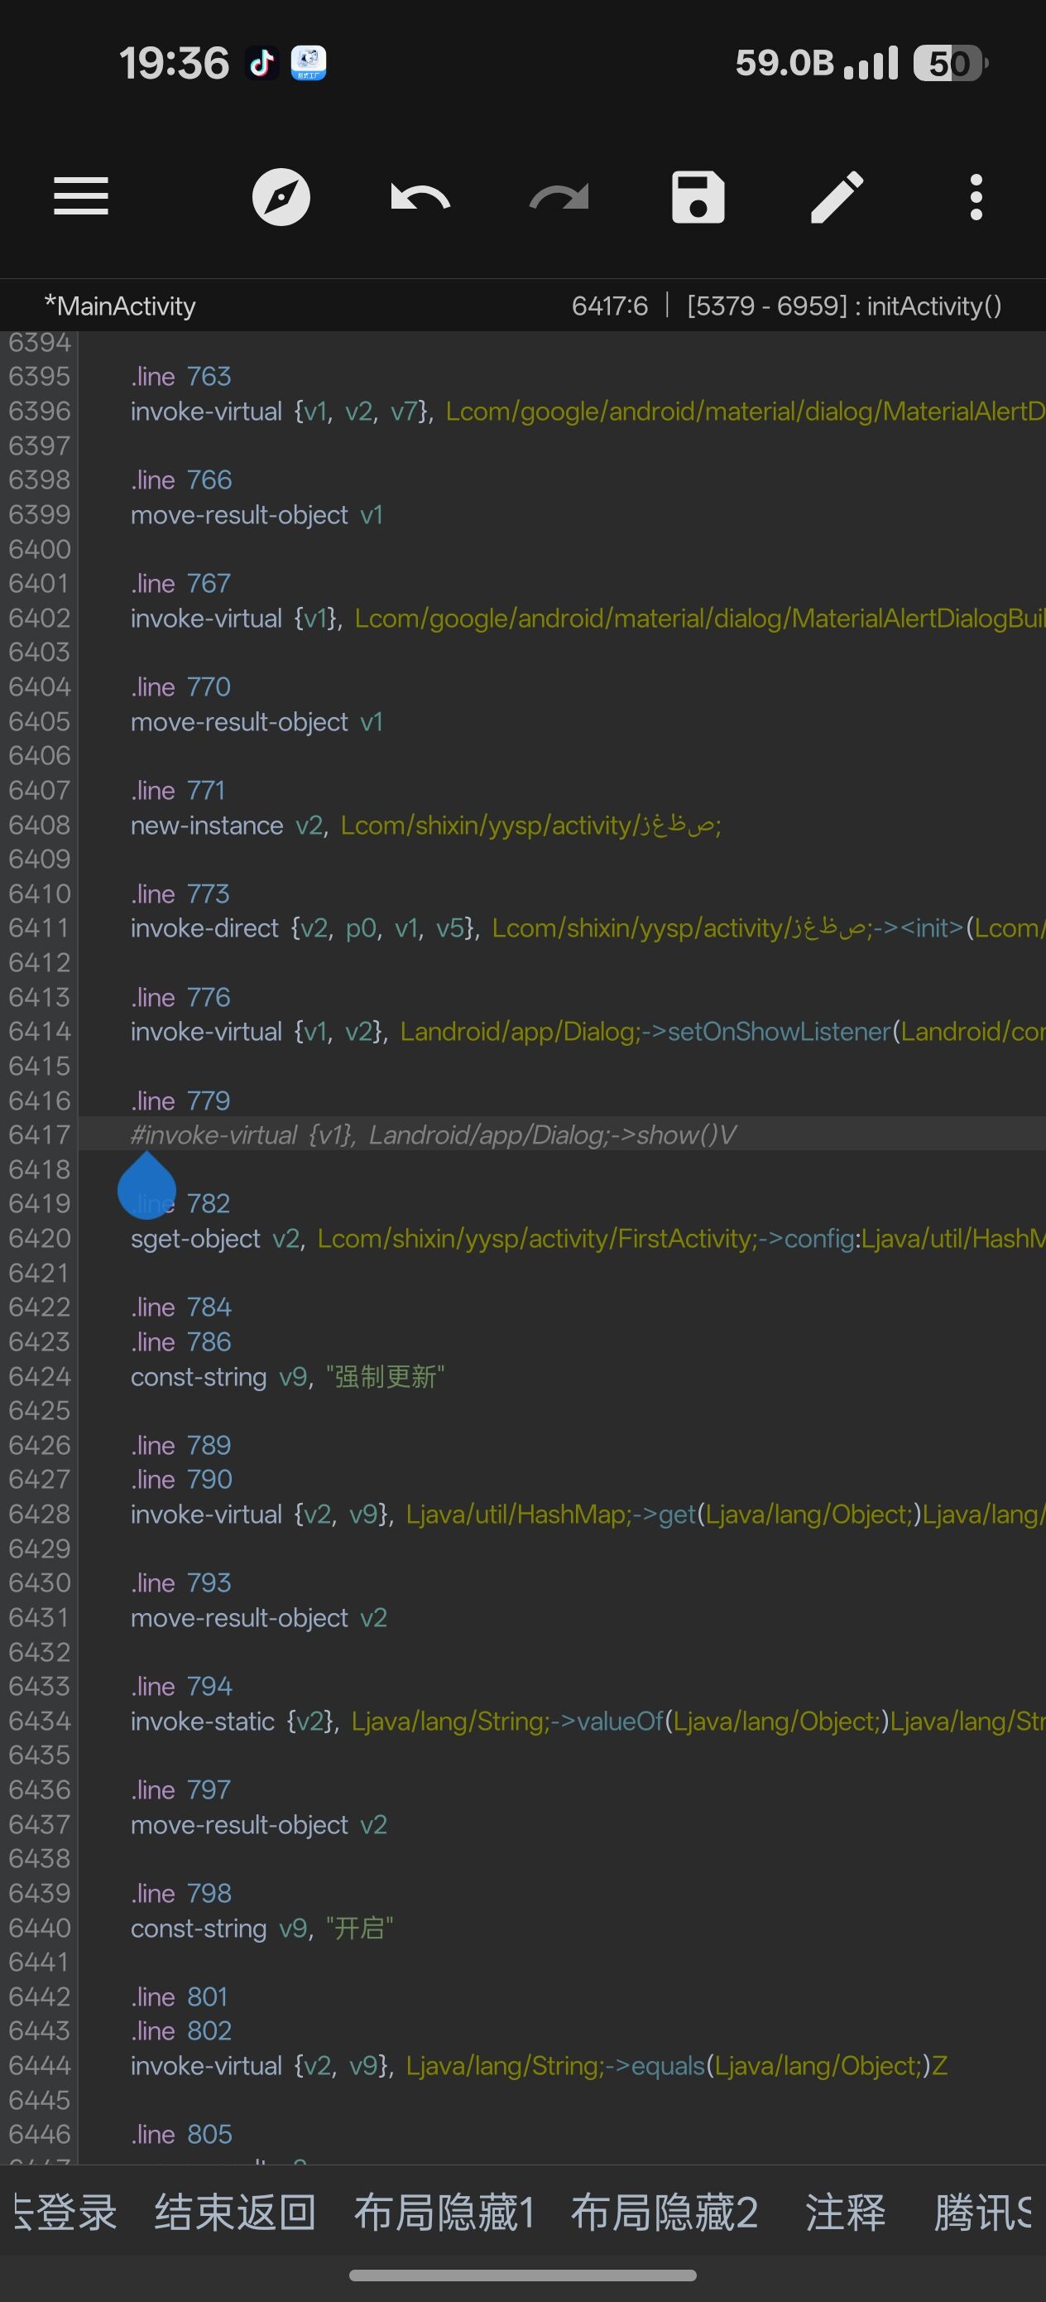Tap the .line 786 directive
The width and height of the screenshot is (1046, 2302).
click(x=180, y=1341)
